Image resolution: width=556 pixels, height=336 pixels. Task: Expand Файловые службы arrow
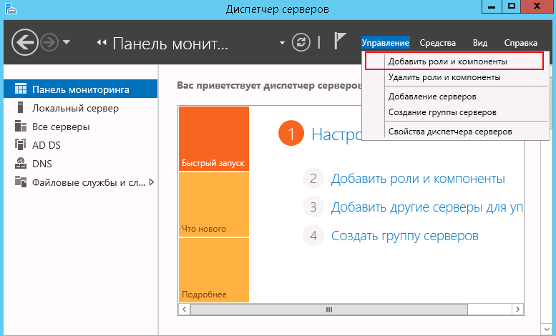pyautogui.click(x=152, y=182)
